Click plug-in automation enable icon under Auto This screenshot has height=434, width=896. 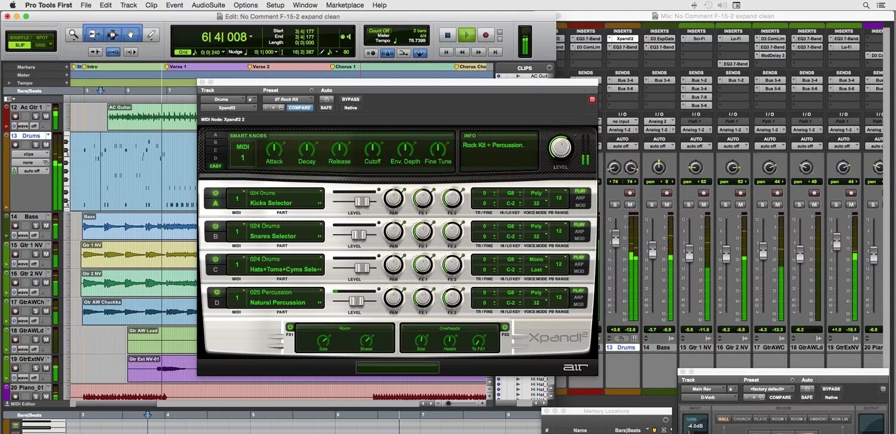327,99
